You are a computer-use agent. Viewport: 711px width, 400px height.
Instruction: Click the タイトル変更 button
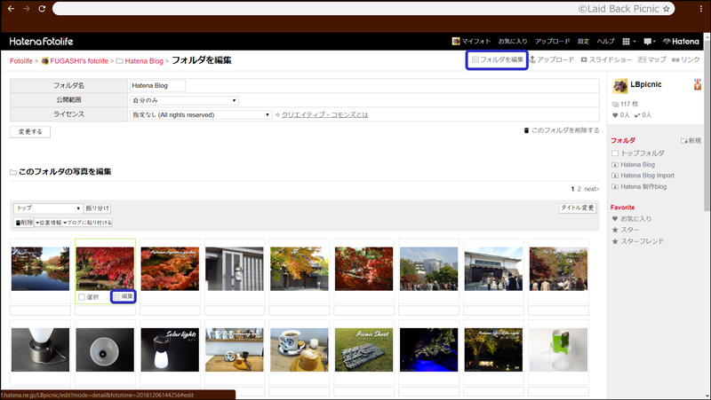click(x=577, y=208)
